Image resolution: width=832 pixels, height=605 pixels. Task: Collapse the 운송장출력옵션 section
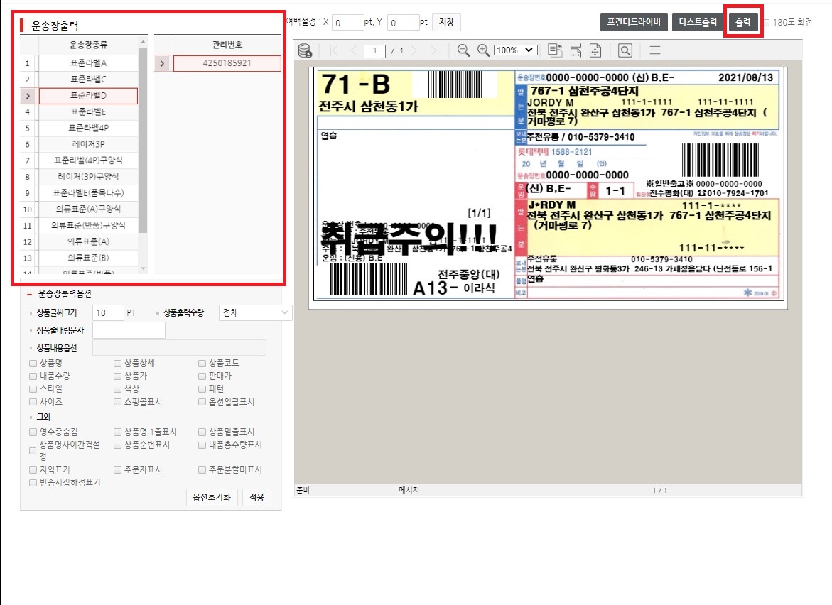[x=30, y=294]
